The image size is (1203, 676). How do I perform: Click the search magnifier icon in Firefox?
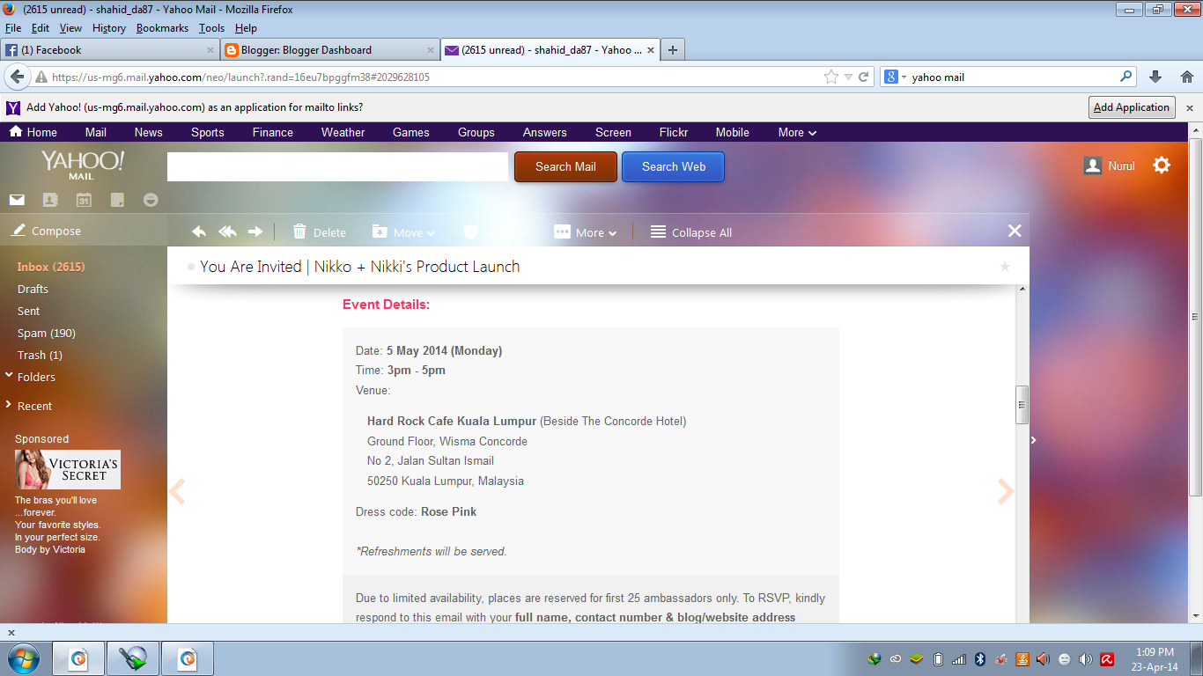pyautogui.click(x=1126, y=77)
